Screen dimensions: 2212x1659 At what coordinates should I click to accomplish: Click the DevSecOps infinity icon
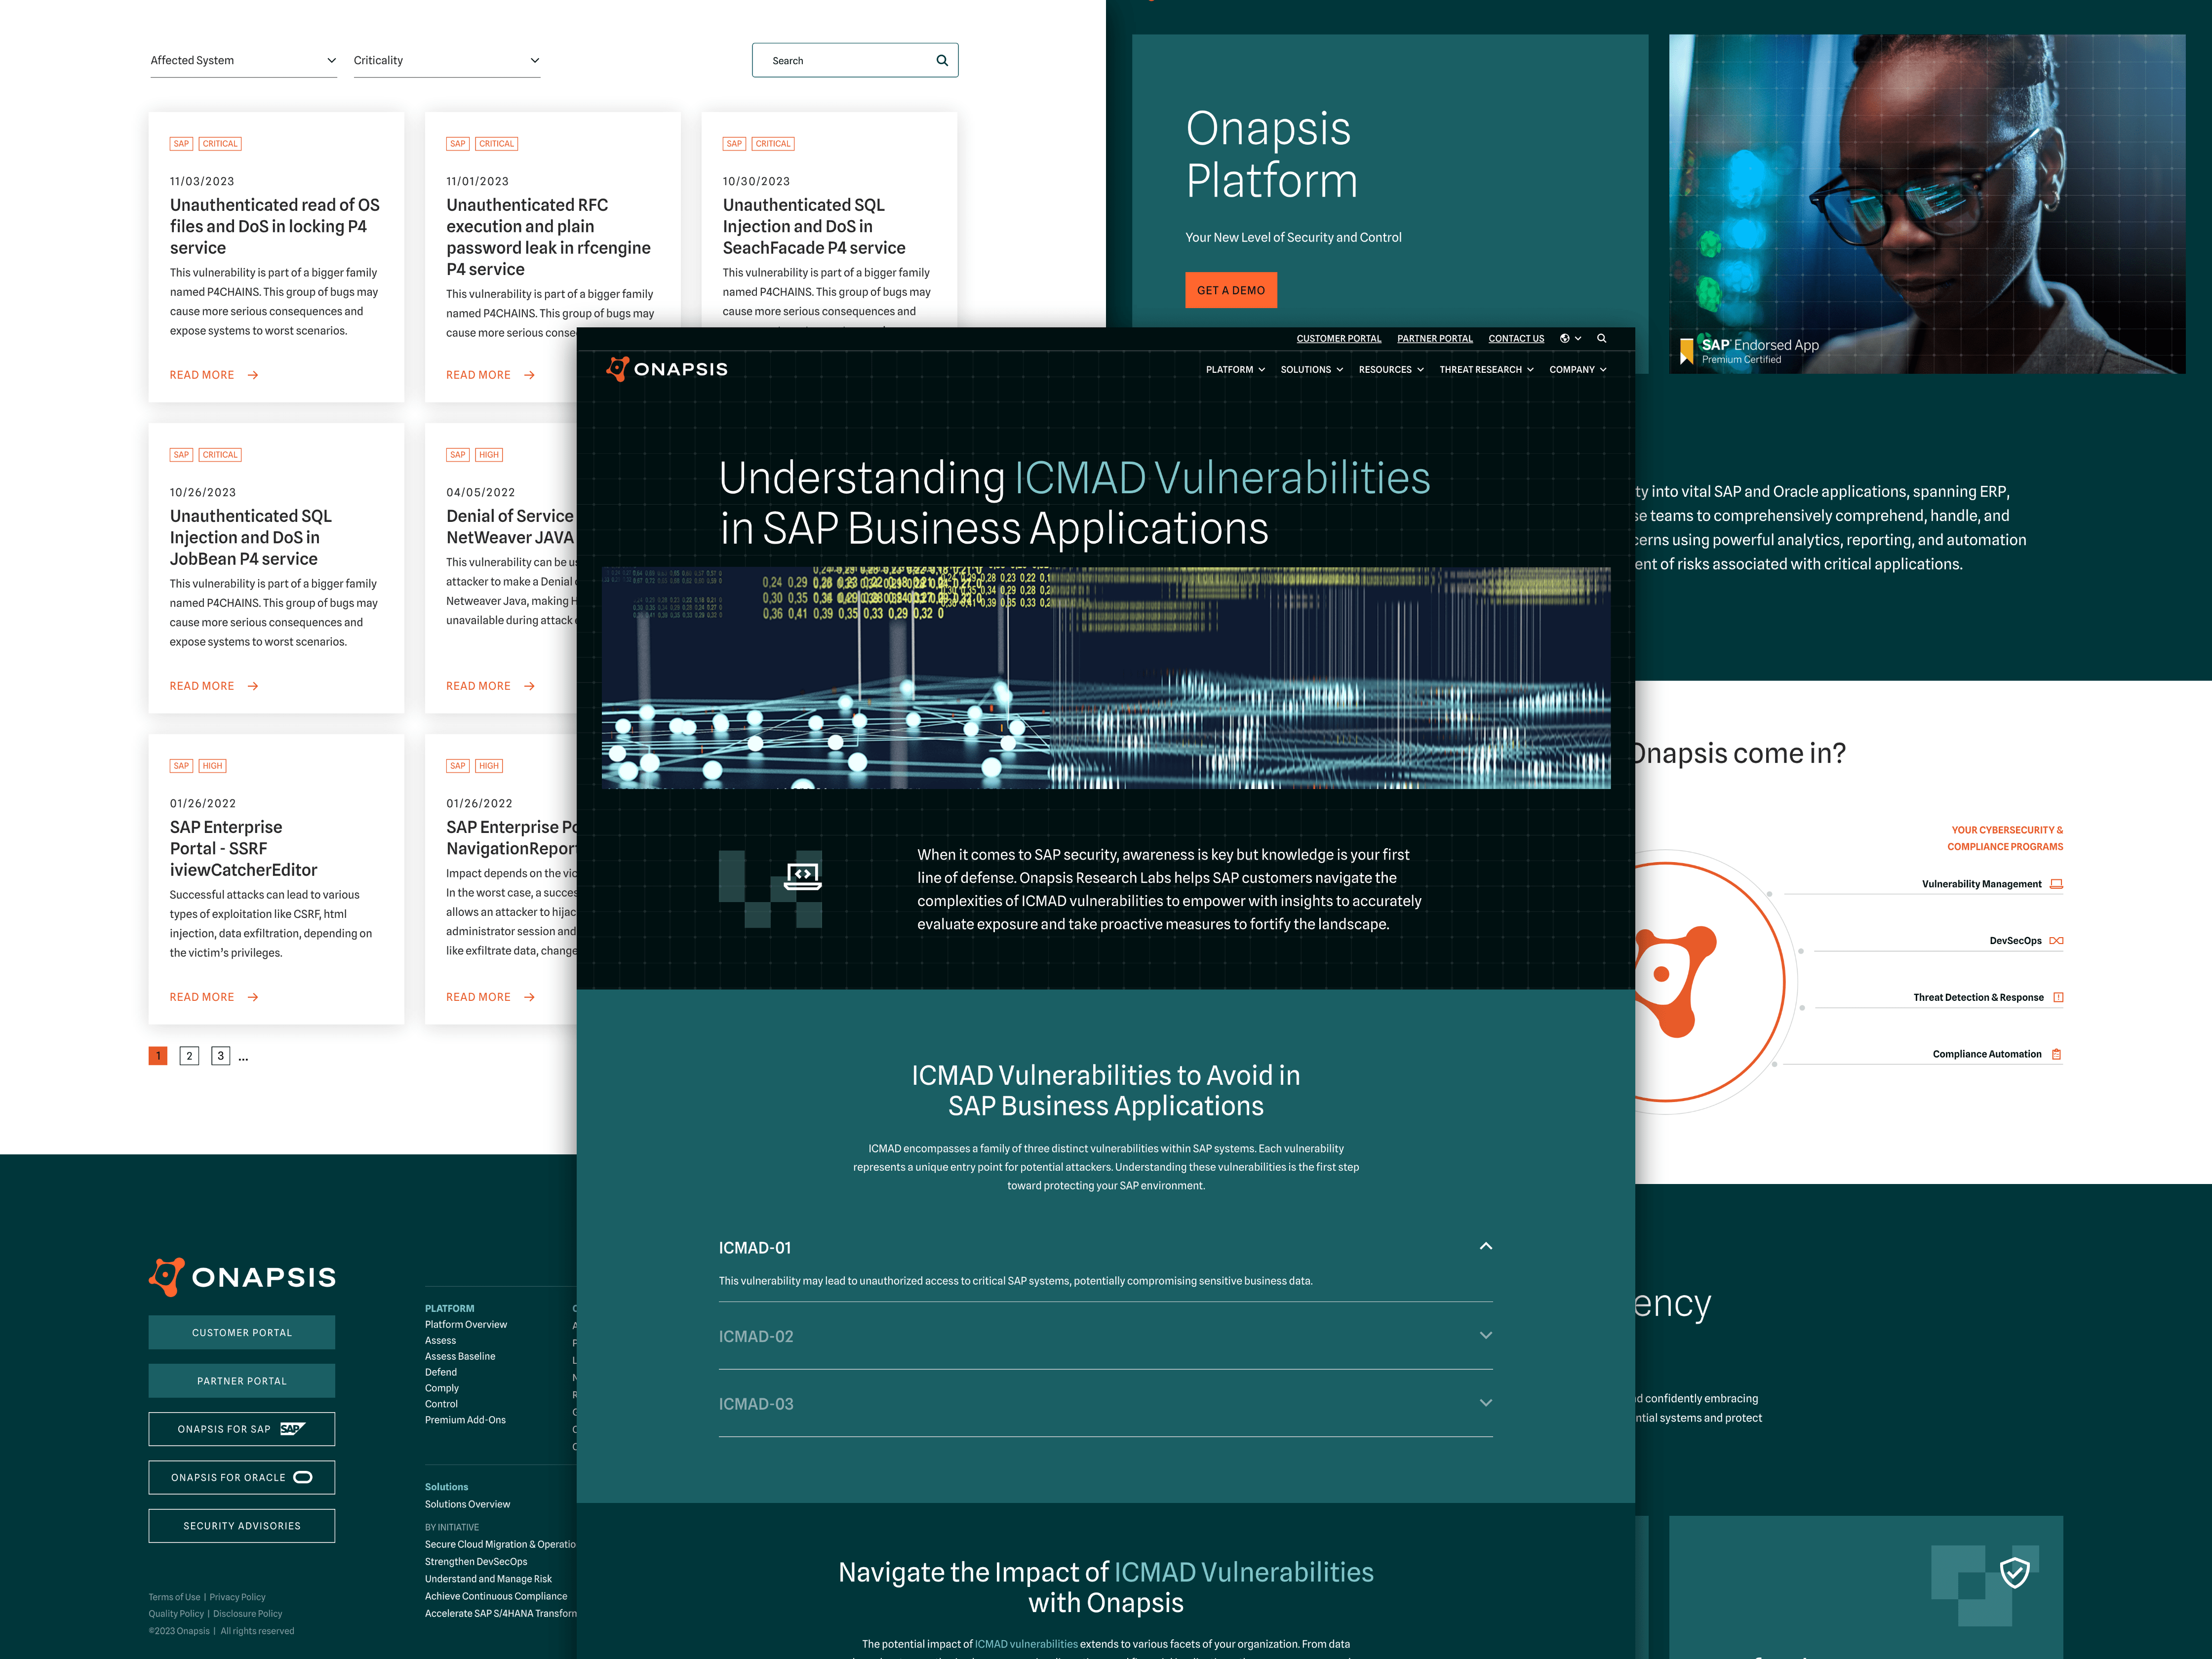click(x=2056, y=941)
